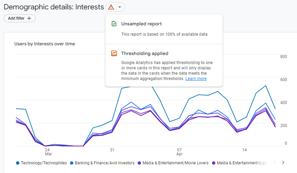Screen dimensions: 297x173
Task: Click the 24 Mar date axis label
Action: [x=48, y=152]
